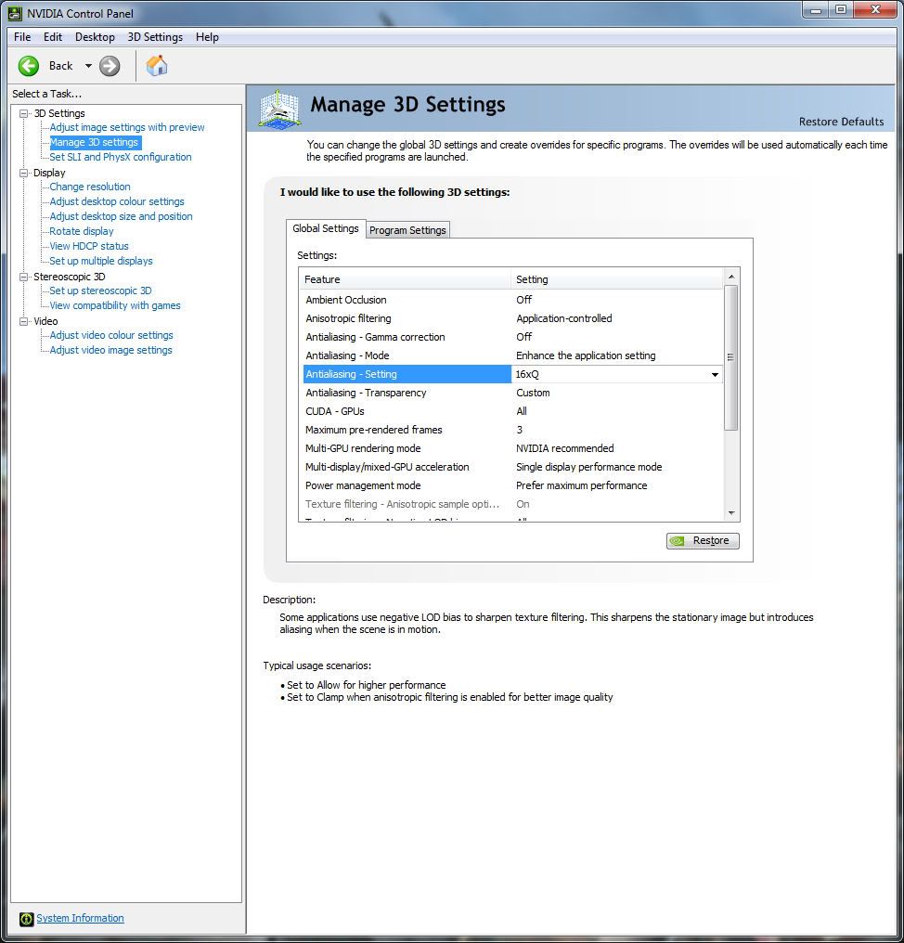Select the Anisotropic filtering row
904x943 pixels.
pos(512,318)
